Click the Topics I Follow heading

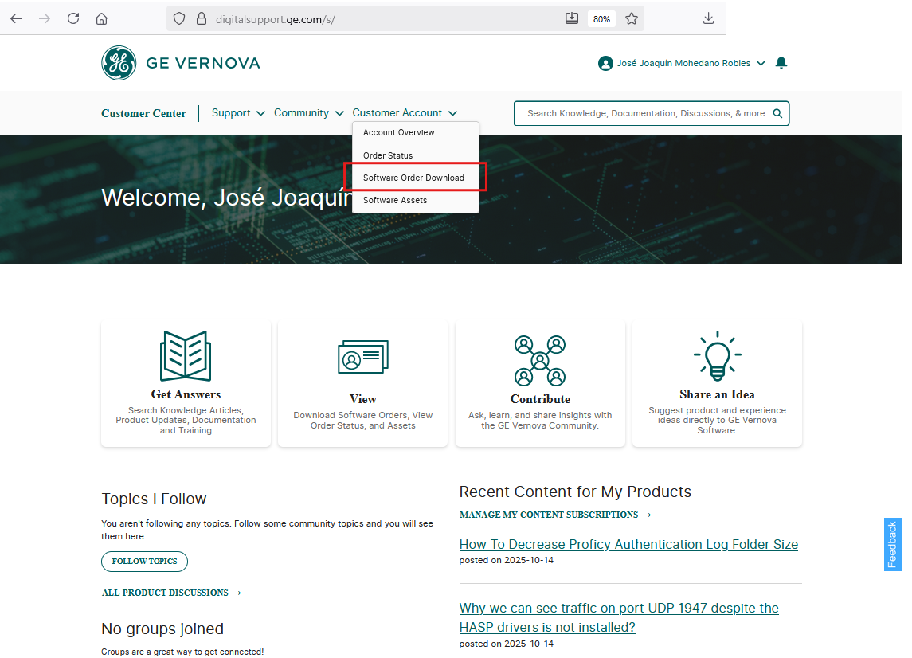[155, 499]
